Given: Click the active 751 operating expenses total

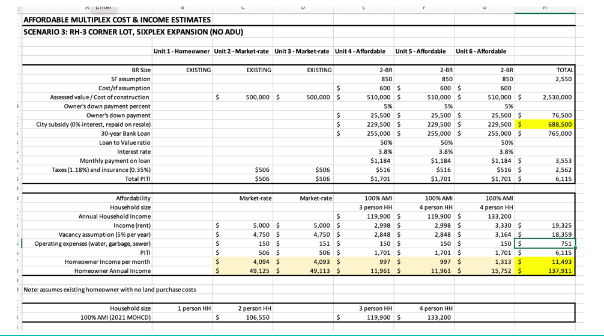Looking at the screenshot, I should pyautogui.click(x=545, y=244).
